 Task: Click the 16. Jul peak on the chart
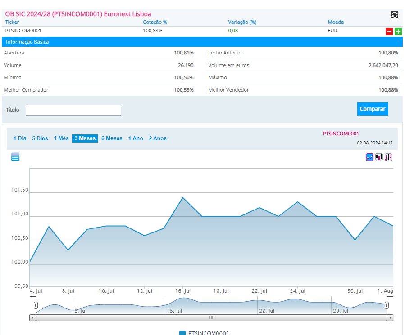(x=183, y=197)
